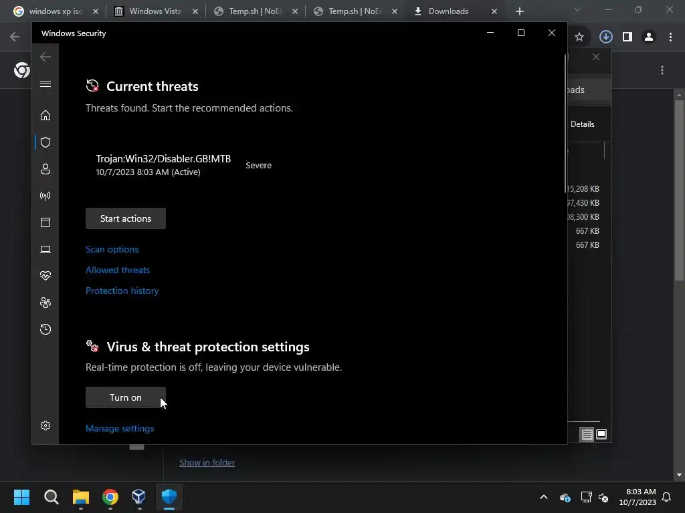
Task: Open Scan options link
Action: [x=112, y=249]
